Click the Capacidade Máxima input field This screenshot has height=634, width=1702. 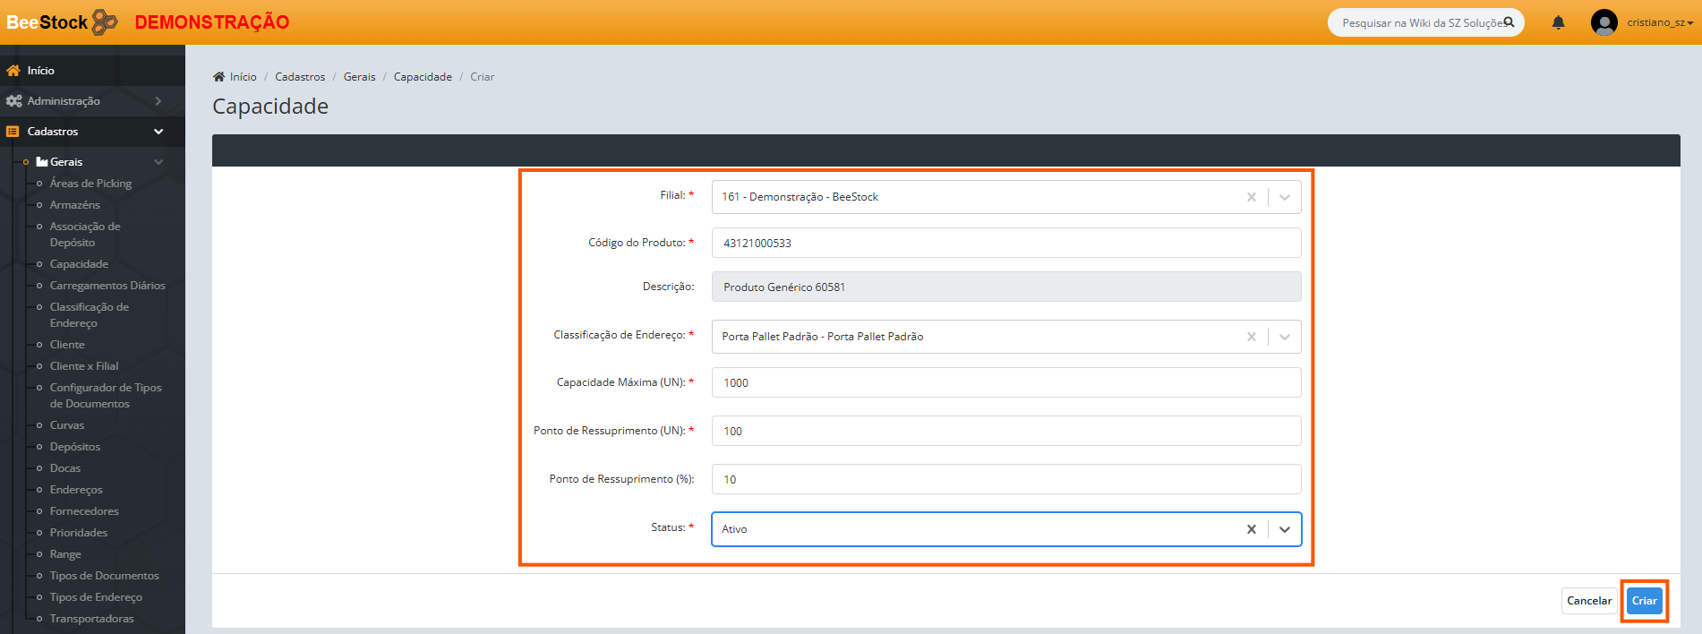(x=1005, y=382)
